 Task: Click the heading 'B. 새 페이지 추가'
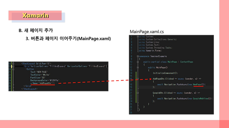36,30
